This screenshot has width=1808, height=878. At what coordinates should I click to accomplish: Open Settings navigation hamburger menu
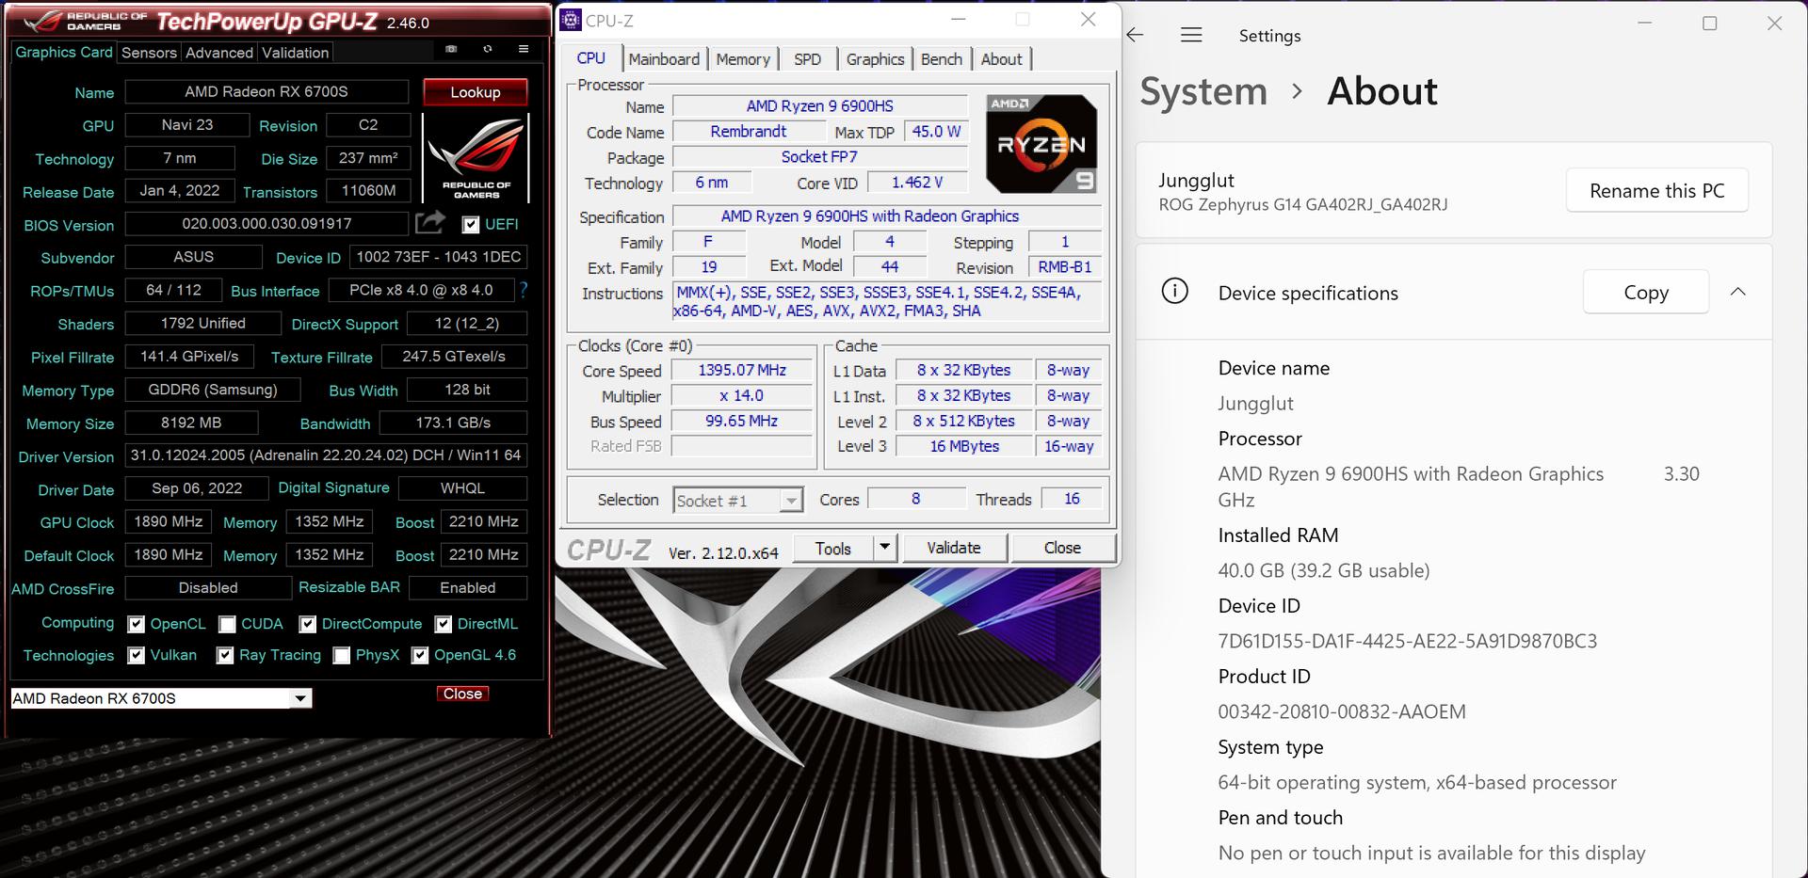tap(1191, 35)
